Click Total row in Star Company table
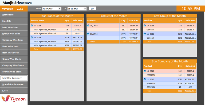Screen dimensions: 205x105 (170, 91)
